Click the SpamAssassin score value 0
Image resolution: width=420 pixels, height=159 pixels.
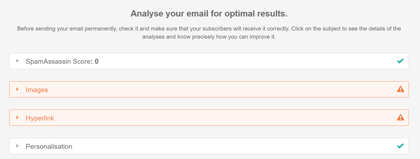tap(97, 62)
